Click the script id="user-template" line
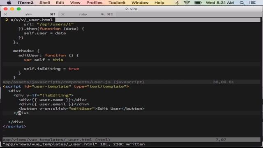Viewport: 263px width, 148px height. pyautogui.click(x=66, y=86)
